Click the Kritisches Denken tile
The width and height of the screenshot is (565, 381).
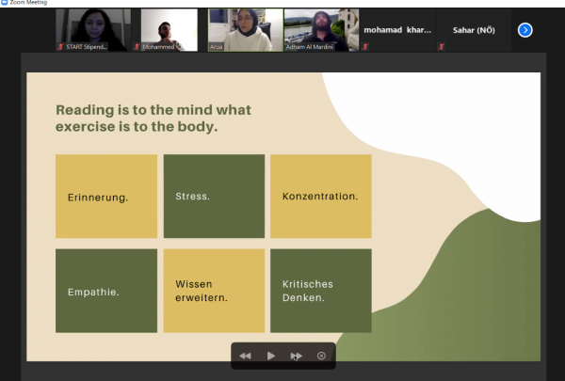[x=320, y=291]
